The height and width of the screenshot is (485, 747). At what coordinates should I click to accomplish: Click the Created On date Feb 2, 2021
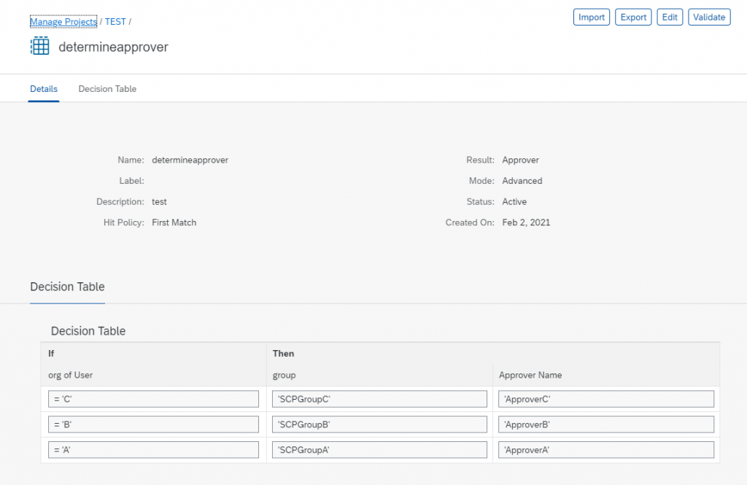point(526,222)
